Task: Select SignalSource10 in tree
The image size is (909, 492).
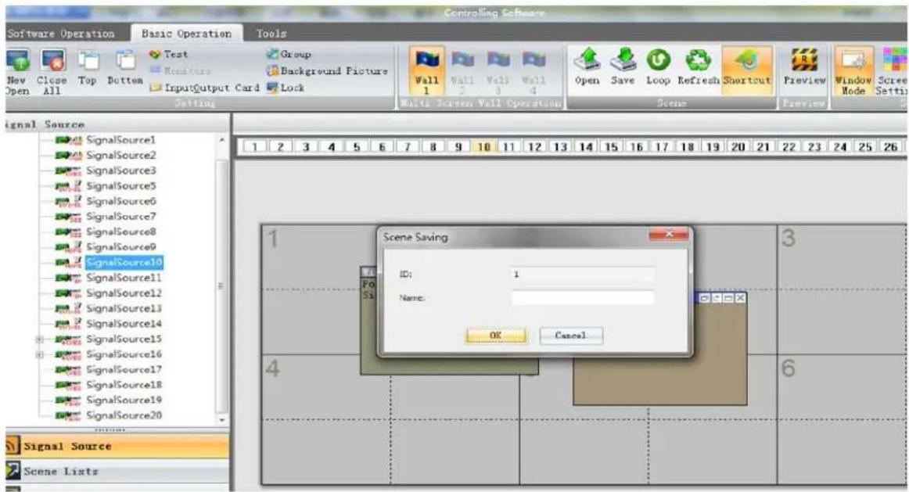Action: pyautogui.click(x=124, y=262)
